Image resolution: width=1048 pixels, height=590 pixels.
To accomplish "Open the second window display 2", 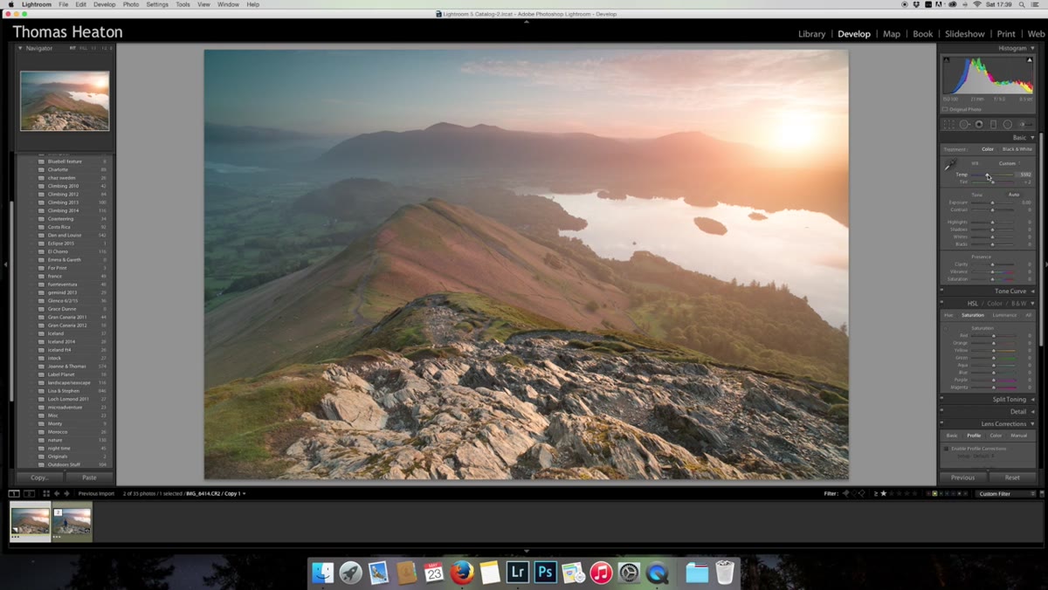I will (28, 494).
